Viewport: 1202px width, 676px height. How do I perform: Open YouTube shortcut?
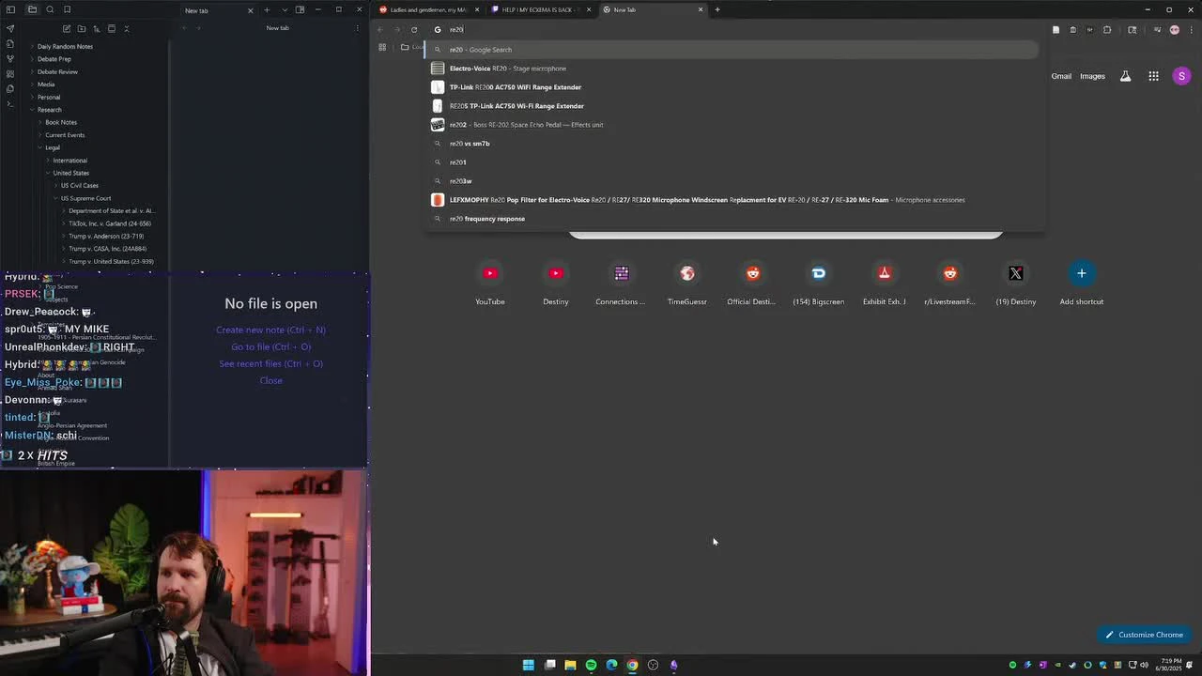[x=489, y=284]
